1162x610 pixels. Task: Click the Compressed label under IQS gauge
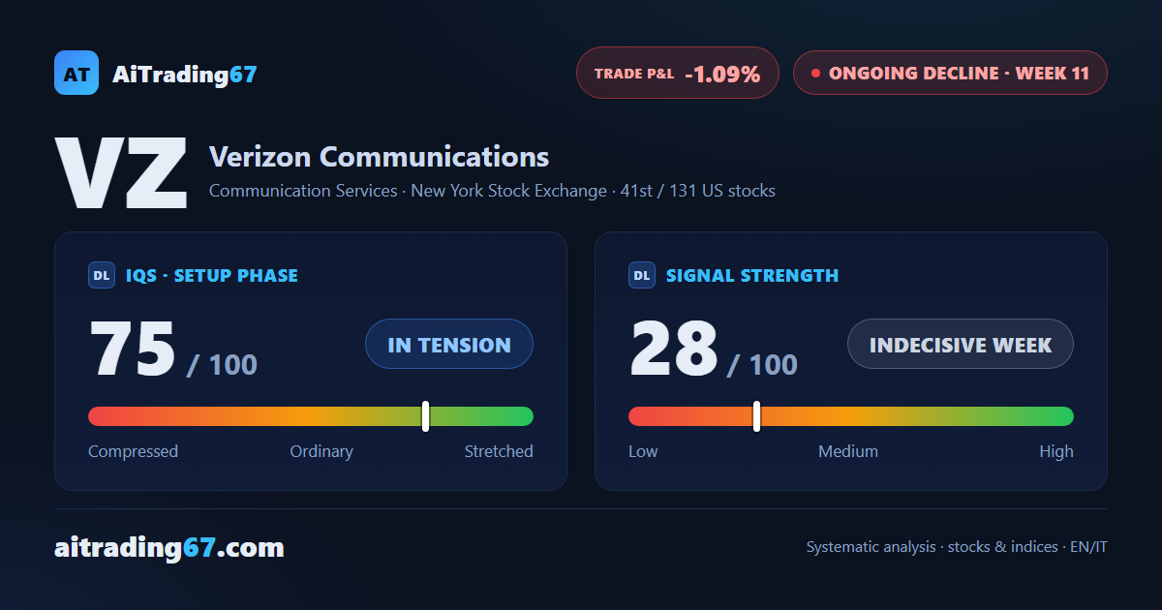point(133,451)
